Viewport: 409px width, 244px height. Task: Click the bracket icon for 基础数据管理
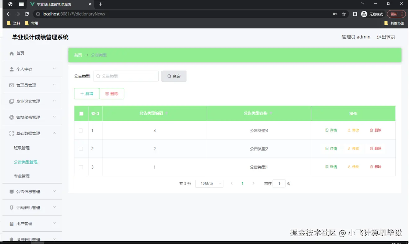[11, 133]
